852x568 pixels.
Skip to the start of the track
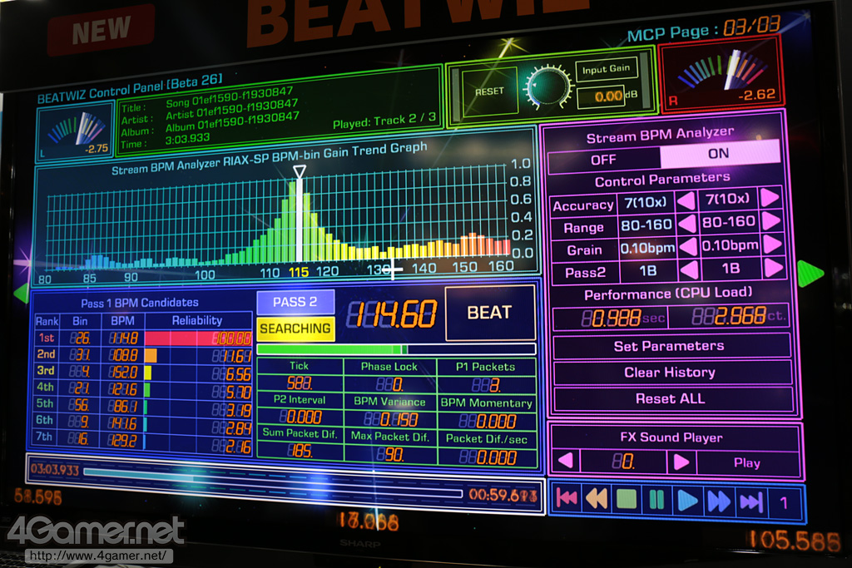pos(566,497)
